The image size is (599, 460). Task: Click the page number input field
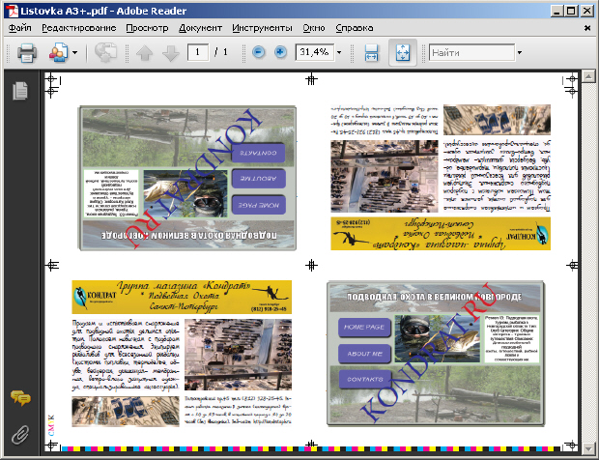pyautogui.click(x=199, y=51)
